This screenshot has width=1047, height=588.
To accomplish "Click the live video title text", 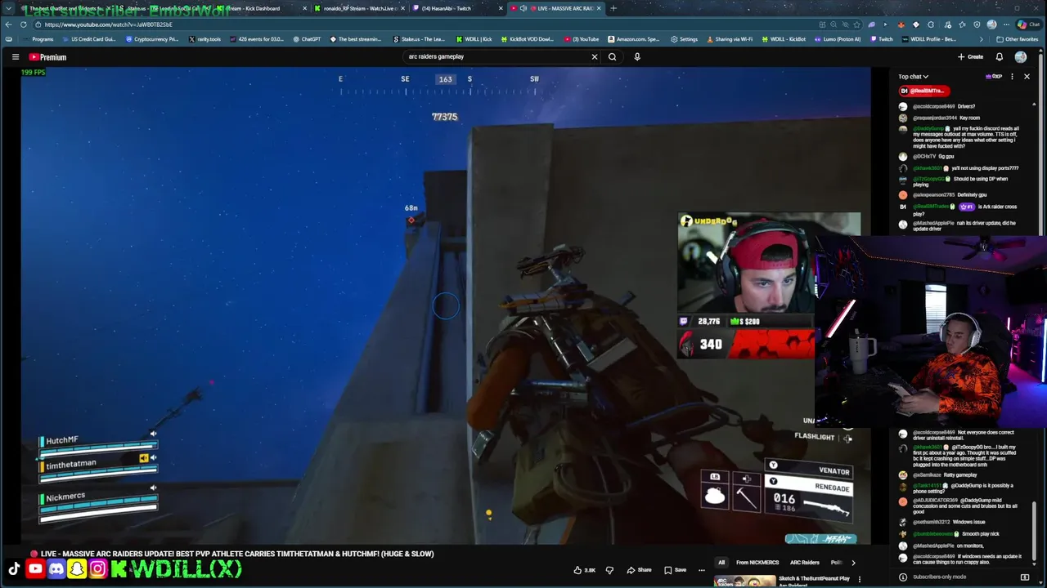I will (x=237, y=554).
